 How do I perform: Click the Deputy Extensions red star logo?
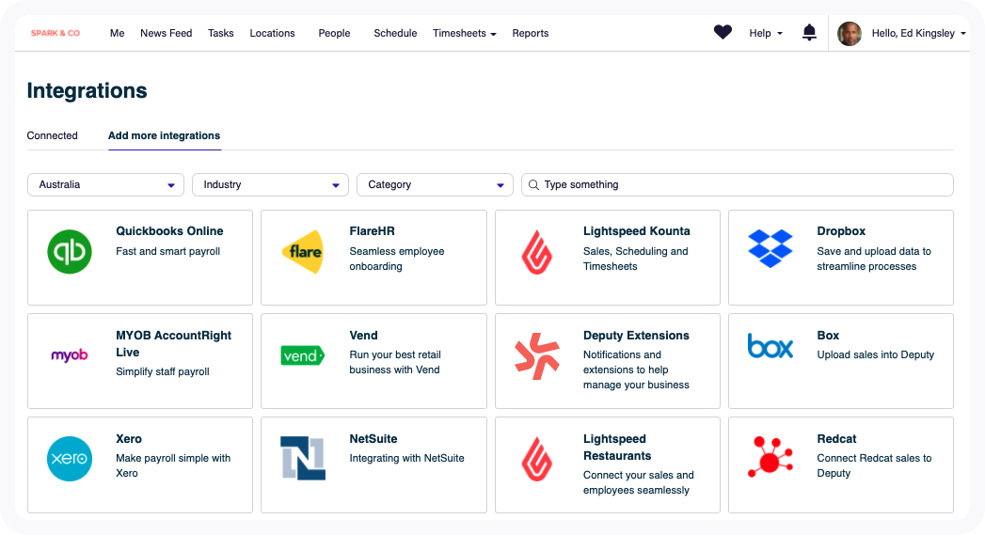click(x=537, y=356)
